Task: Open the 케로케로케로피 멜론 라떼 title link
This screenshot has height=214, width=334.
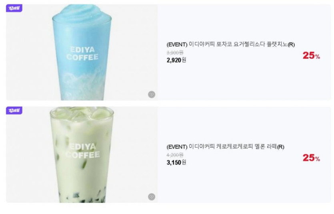Action: click(225, 147)
